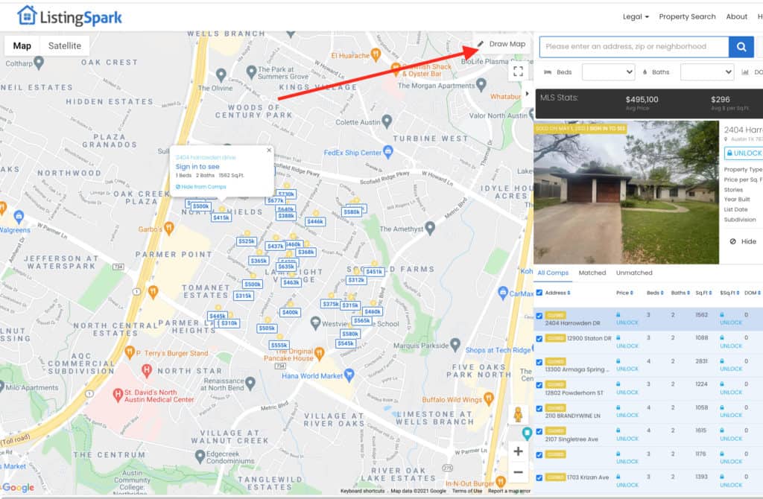Screen dimensions: 763x499
Task: Sort comps by Baths column
Action: coord(680,293)
